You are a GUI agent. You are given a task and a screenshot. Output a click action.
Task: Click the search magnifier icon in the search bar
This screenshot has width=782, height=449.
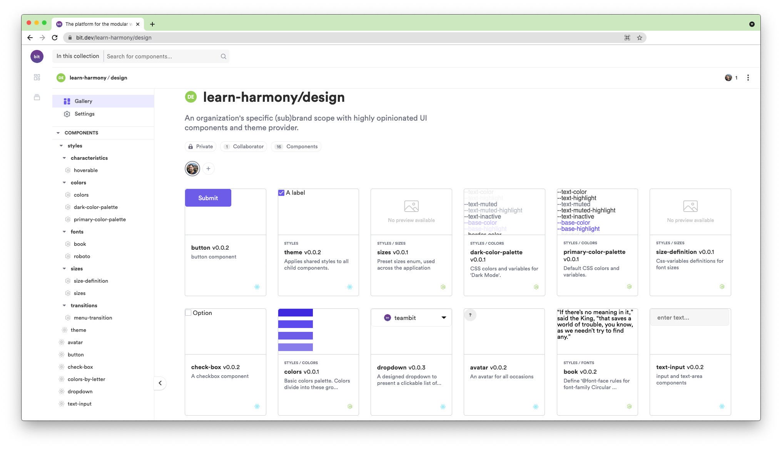(x=223, y=56)
